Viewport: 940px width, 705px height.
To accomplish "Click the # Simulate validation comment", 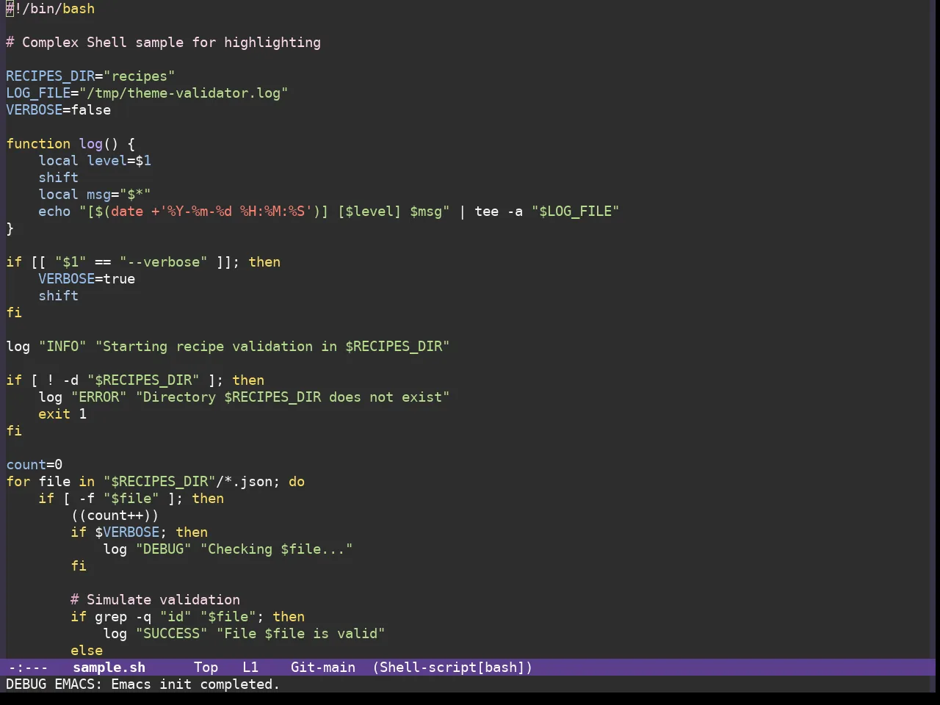I will (155, 600).
